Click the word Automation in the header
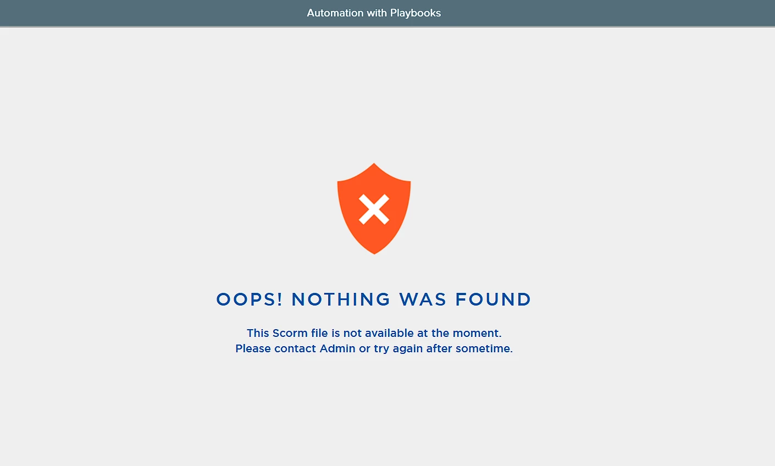Viewport: 775px width, 466px height. pyautogui.click(x=335, y=13)
